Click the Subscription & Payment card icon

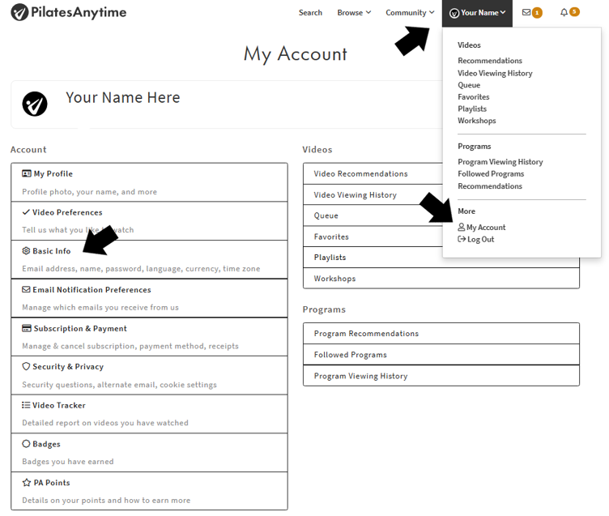27,328
